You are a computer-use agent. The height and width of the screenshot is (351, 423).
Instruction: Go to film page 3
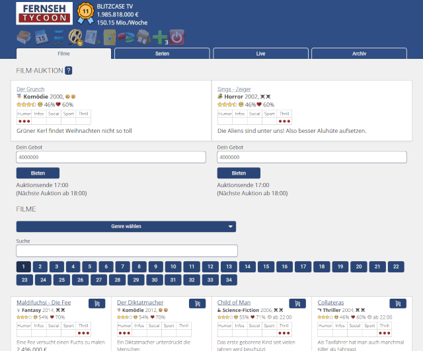coord(57,266)
